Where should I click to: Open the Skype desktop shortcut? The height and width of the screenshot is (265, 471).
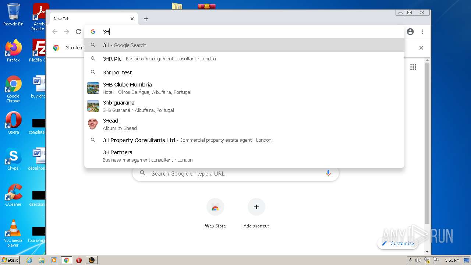click(13, 159)
